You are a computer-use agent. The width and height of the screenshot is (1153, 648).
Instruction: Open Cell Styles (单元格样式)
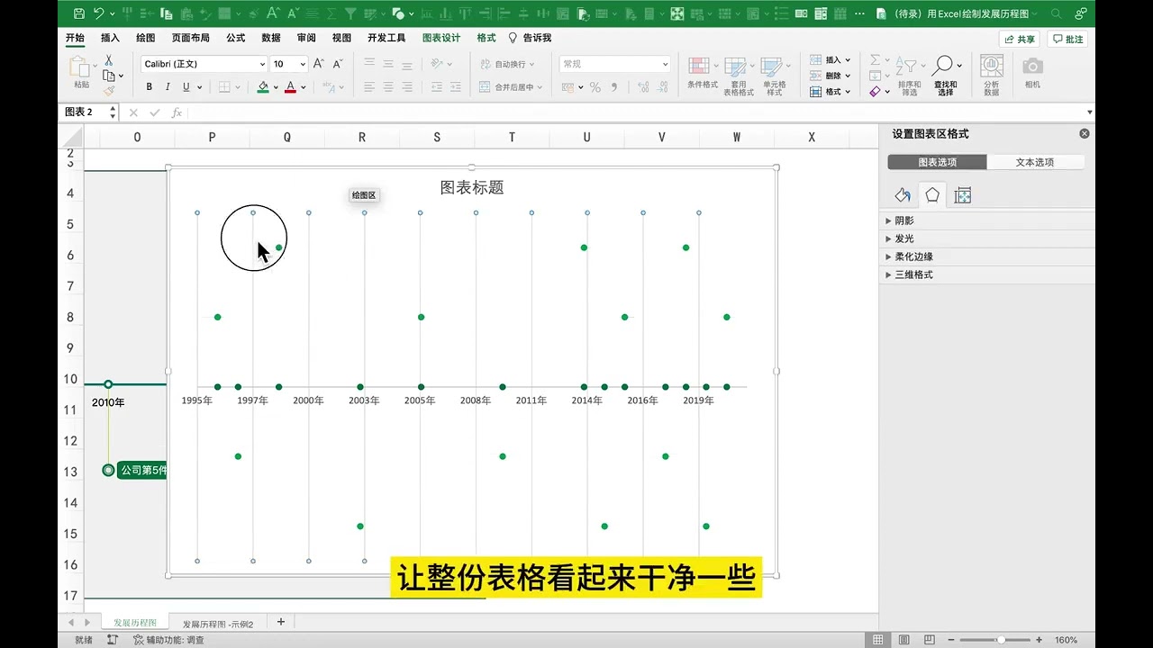point(774,76)
